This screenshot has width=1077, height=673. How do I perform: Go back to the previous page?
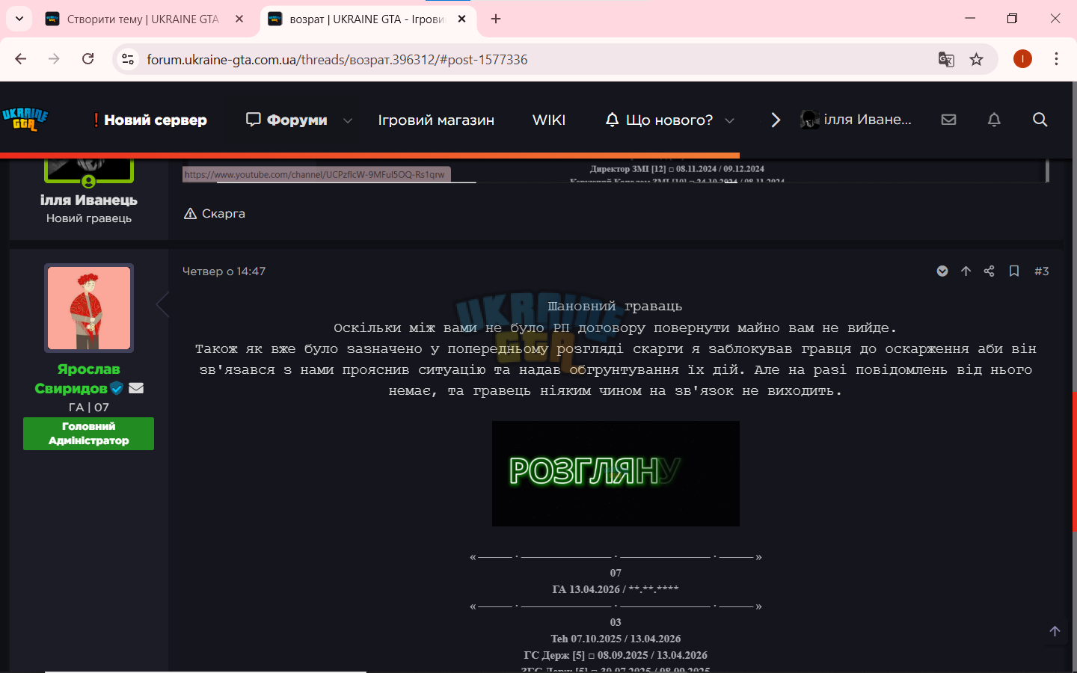pyautogui.click(x=21, y=59)
